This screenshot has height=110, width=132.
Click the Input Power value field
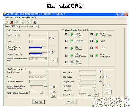(x=82, y=95)
